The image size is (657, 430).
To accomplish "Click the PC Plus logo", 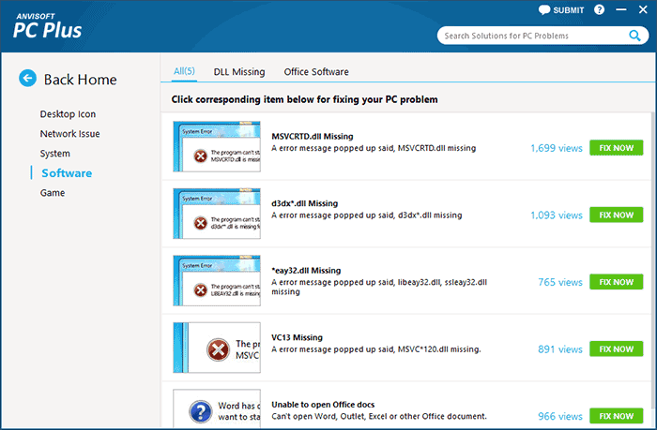I will (x=47, y=26).
